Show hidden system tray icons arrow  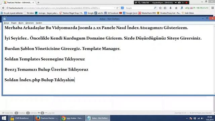[187, 118]
